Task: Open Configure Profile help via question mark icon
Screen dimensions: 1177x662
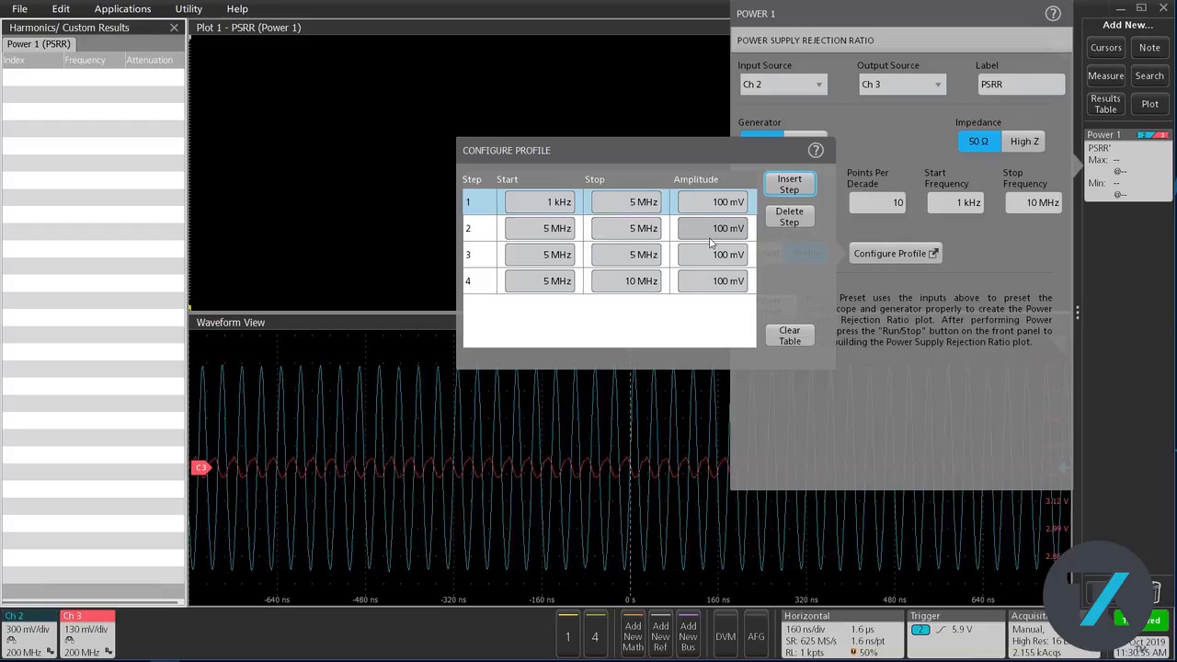Action: click(816, 150)
